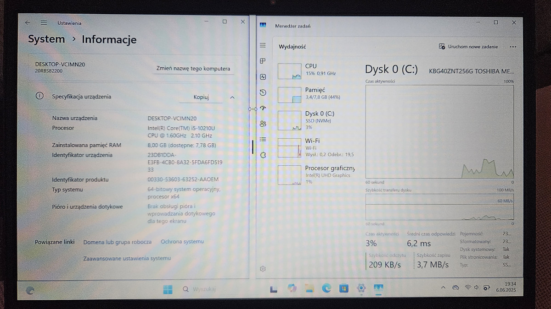
Task: Open Startup apps icon in Task Manager sidebar
Action: 263,108
